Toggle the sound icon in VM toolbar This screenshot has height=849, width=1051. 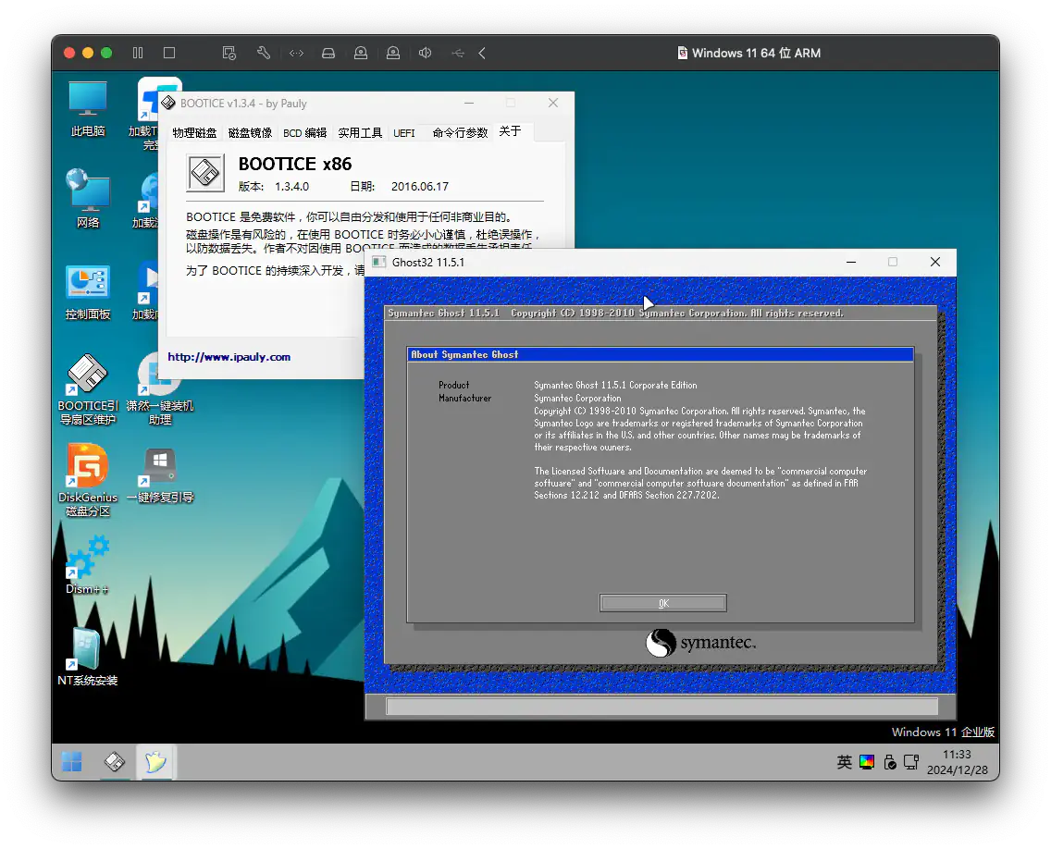[425, 54]
